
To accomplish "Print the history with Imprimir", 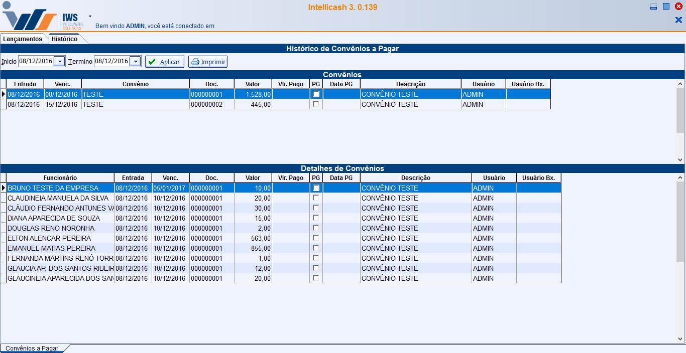I will pyautogui.click(x=208, y=62).
